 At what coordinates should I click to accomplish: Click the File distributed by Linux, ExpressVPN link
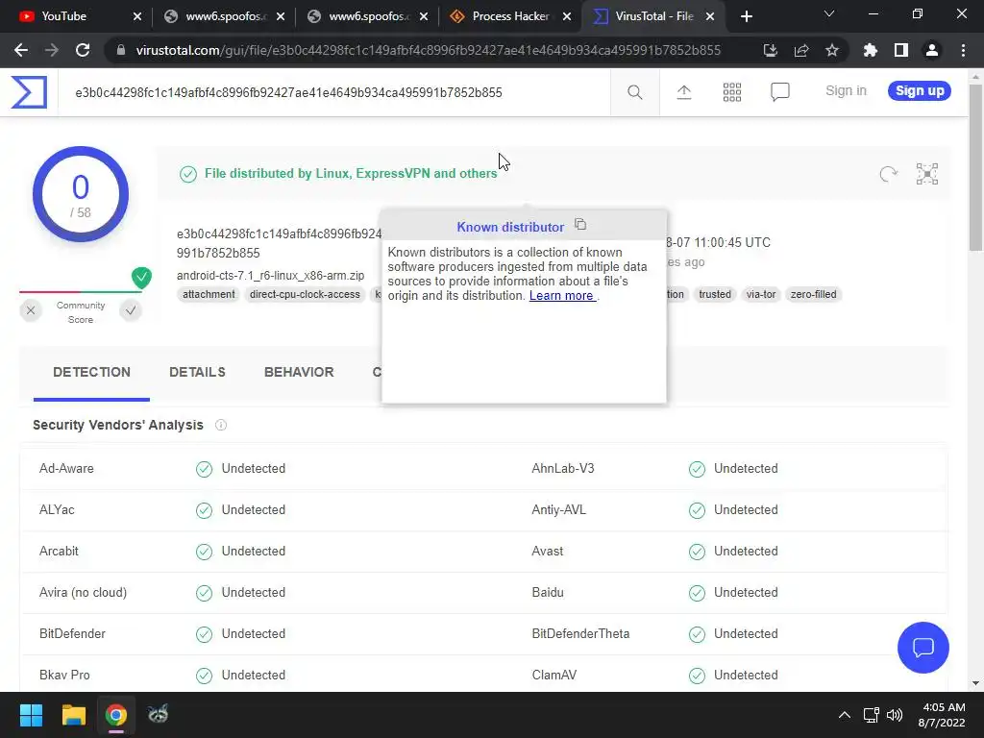(x=350, y=173)
